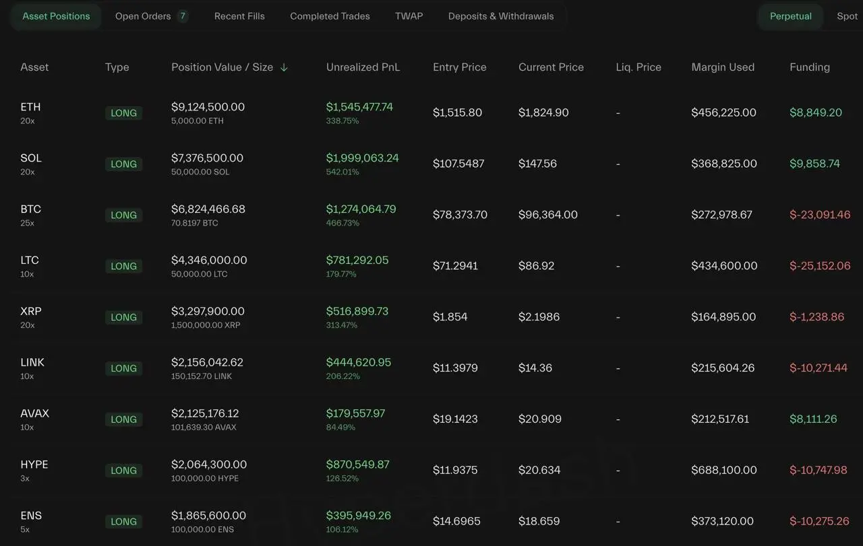
Task: Click LINK current price $14.36
Action: [535, 368]
